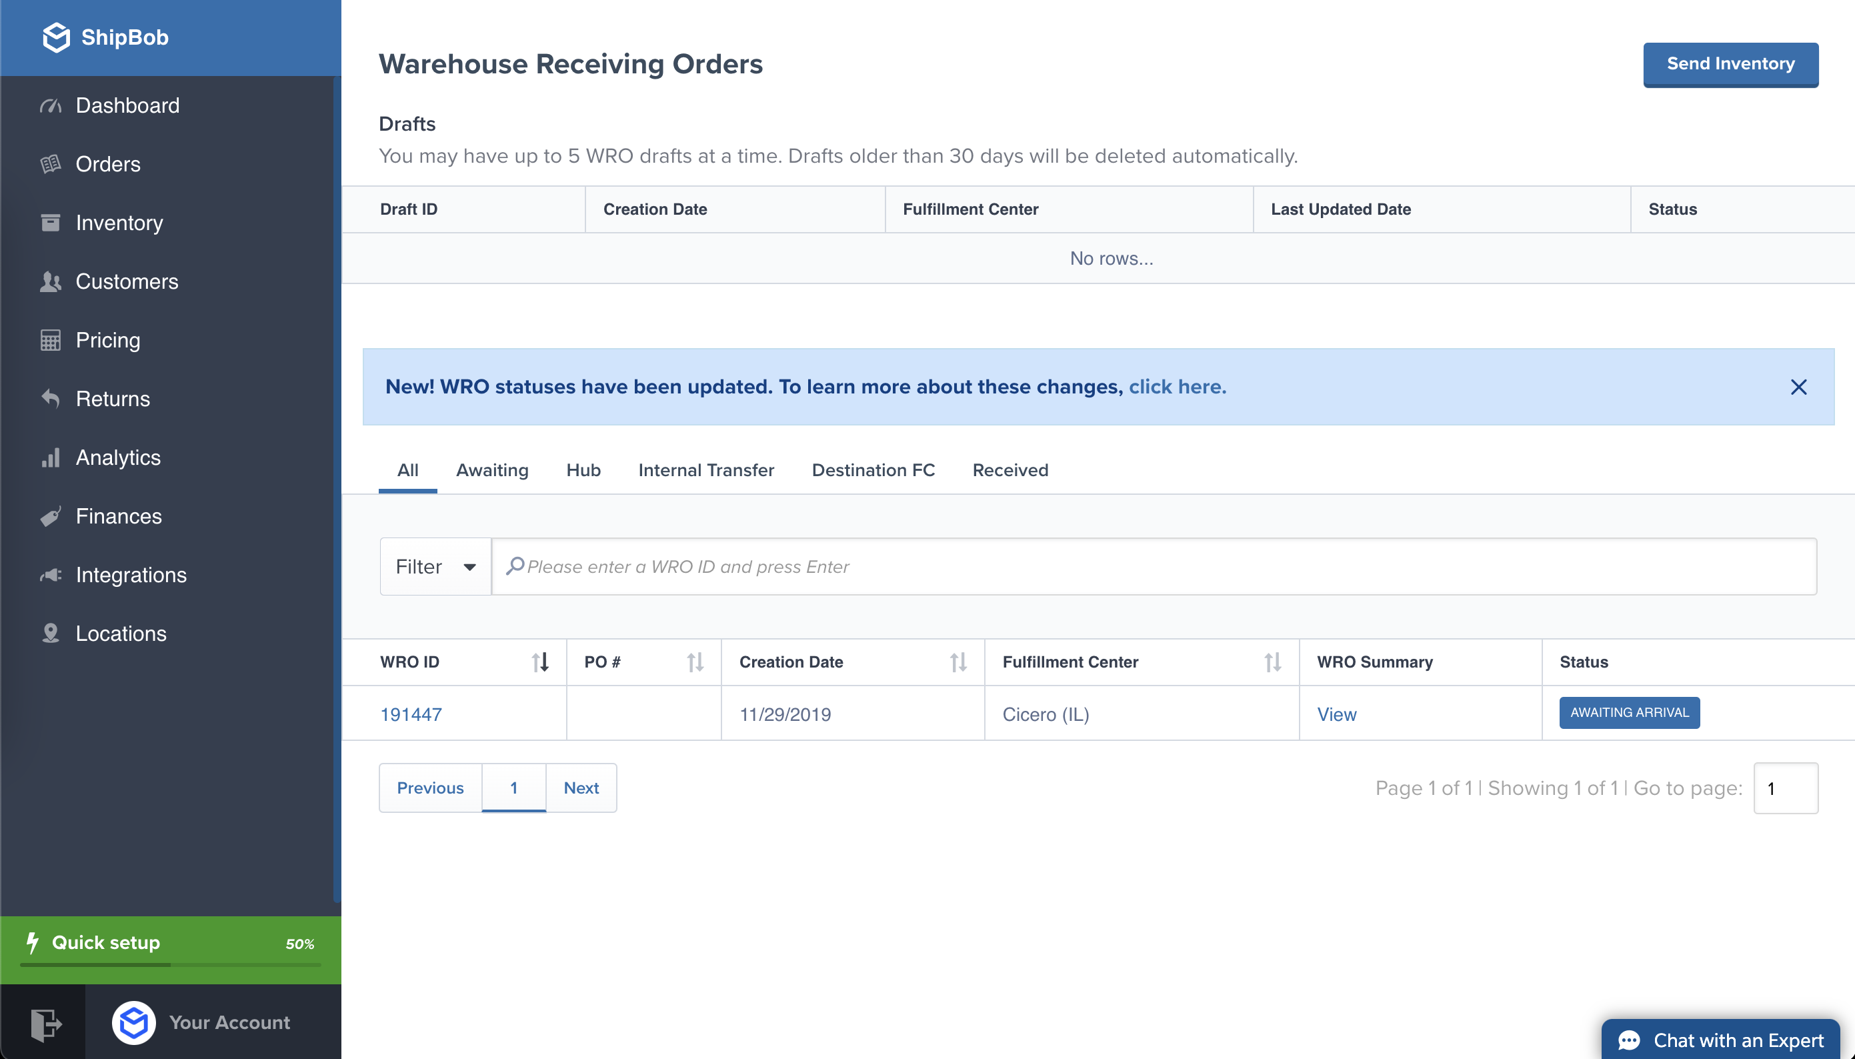The height and width of the screenshot is (1059, 1855).
Task: Open the Integrations menu item
Action: coord(131,576)
